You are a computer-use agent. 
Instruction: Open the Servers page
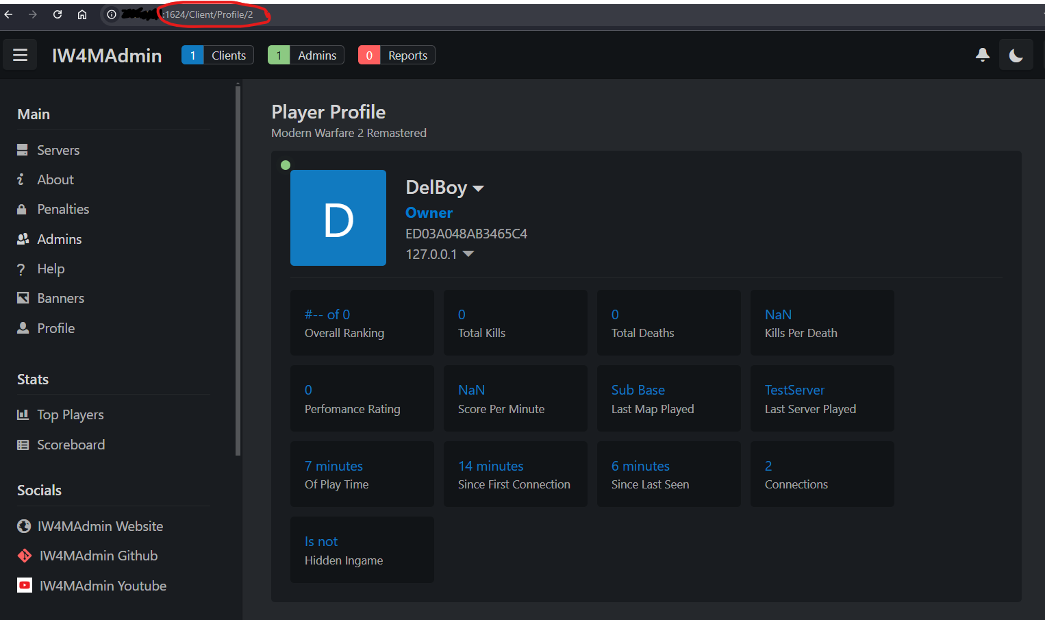pos(58,150)
